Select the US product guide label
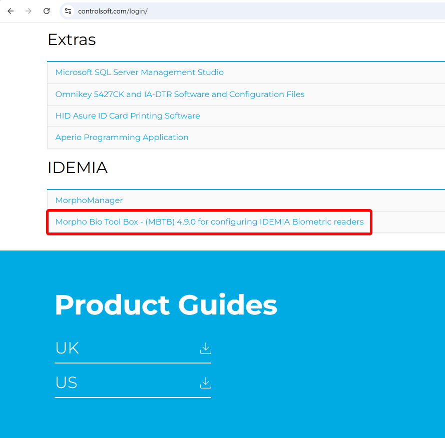The height and width of the screenshot is (438, 445). click(66, 382)
